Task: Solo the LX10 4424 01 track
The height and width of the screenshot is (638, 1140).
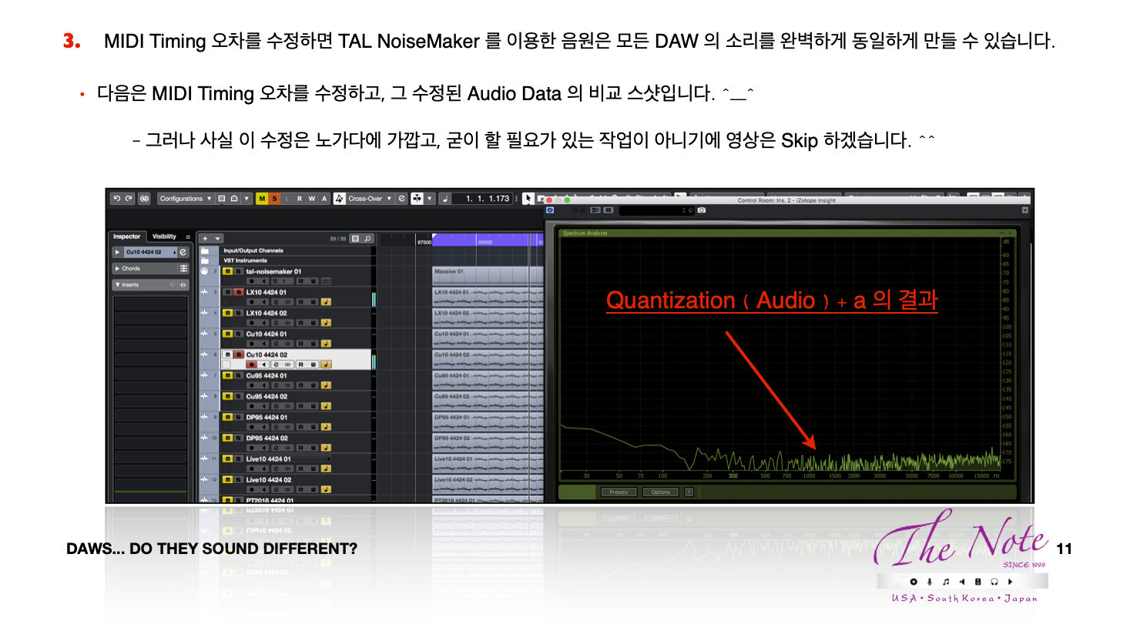Action: pyautogui.click(x=239, y=292)
